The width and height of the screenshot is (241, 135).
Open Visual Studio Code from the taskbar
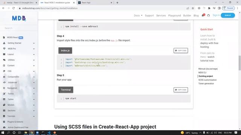[x=49, y=132]
